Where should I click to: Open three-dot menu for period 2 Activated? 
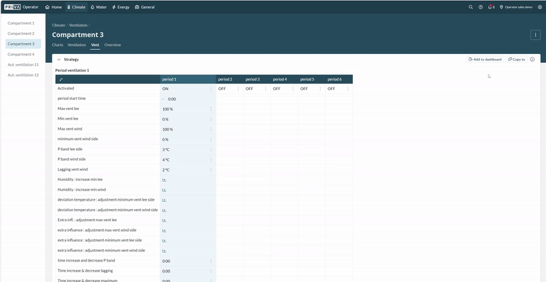238,89
